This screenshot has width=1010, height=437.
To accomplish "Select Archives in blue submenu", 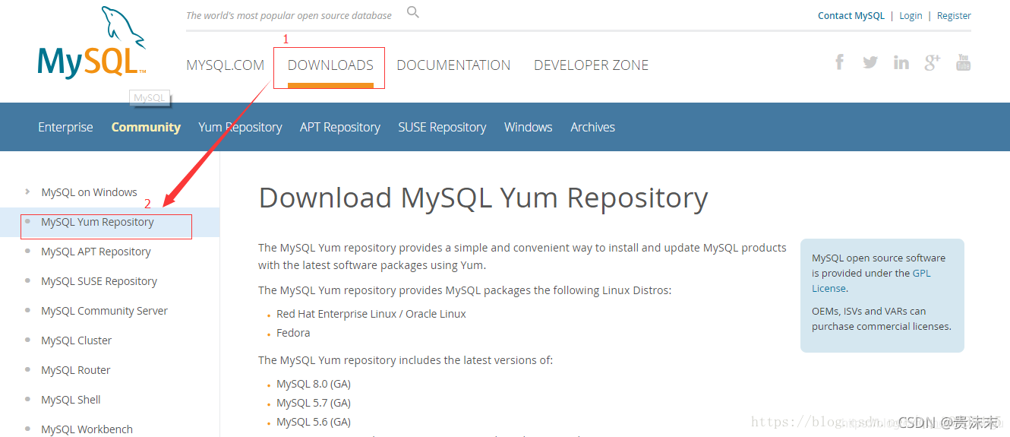I will (x=592, y=127).
